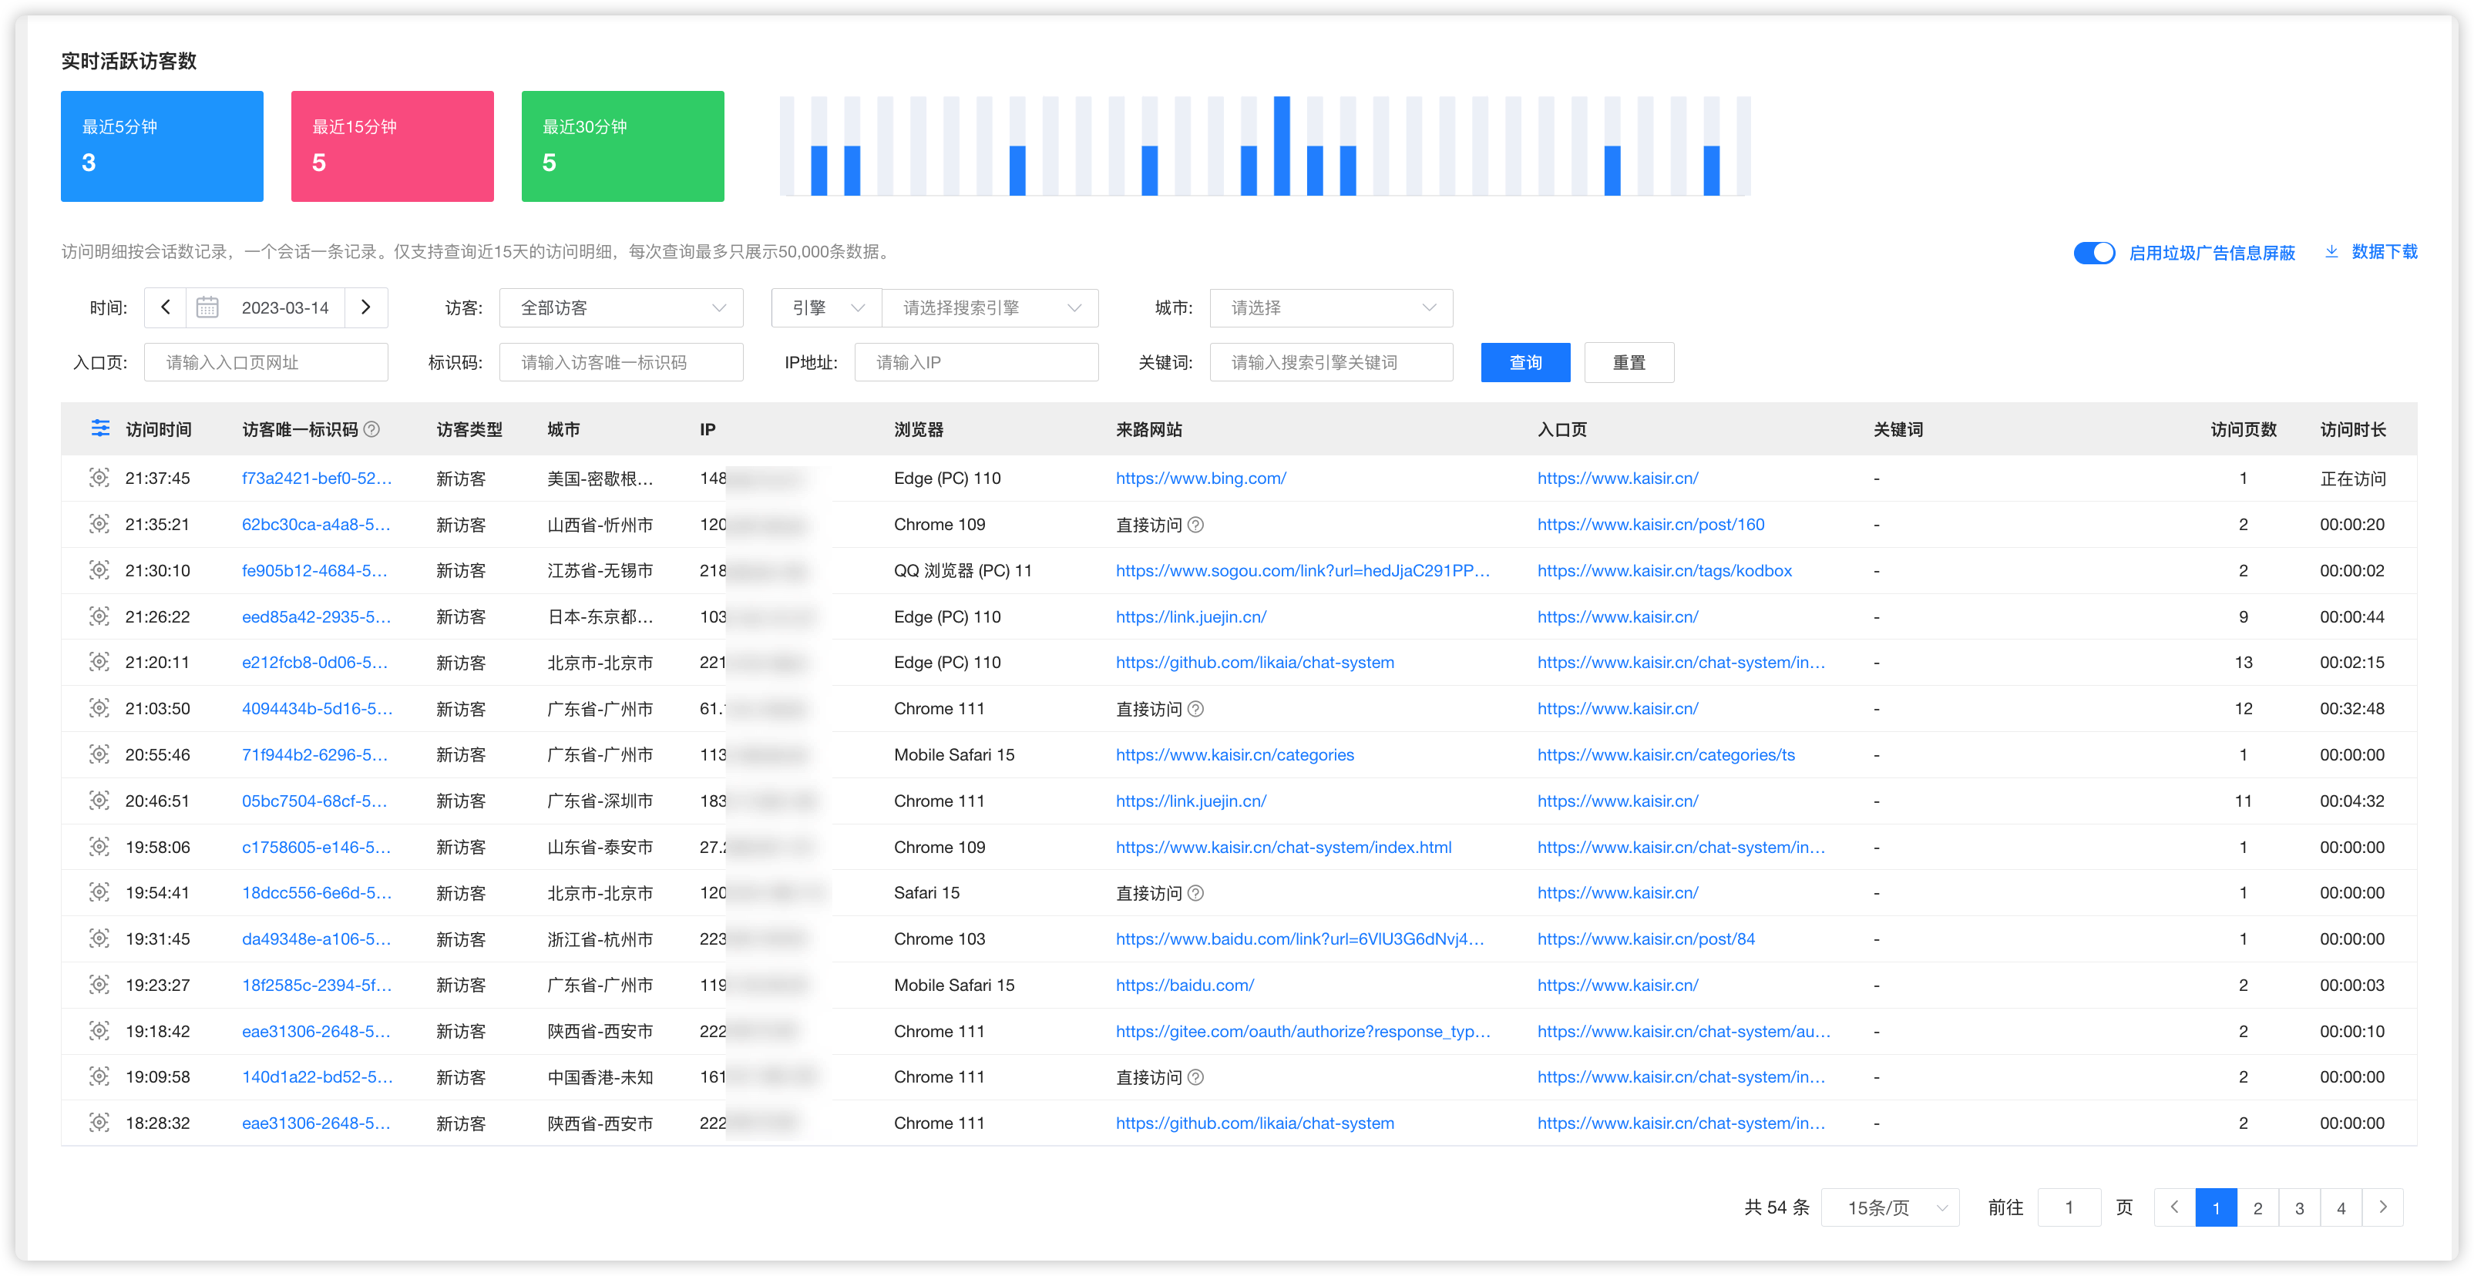Click the calendar icon in date picker

click(207, 307)
